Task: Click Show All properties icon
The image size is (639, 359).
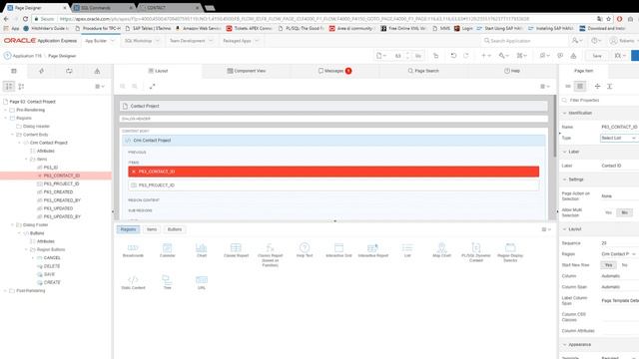Action: pyautogui.click(x=580, y=87)
